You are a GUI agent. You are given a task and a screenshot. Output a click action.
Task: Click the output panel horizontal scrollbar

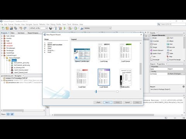[104, 115]
